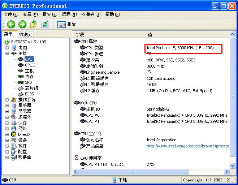Open the 收藏夹(O) menu
The image size is (238, 185).
coord(91,14)
